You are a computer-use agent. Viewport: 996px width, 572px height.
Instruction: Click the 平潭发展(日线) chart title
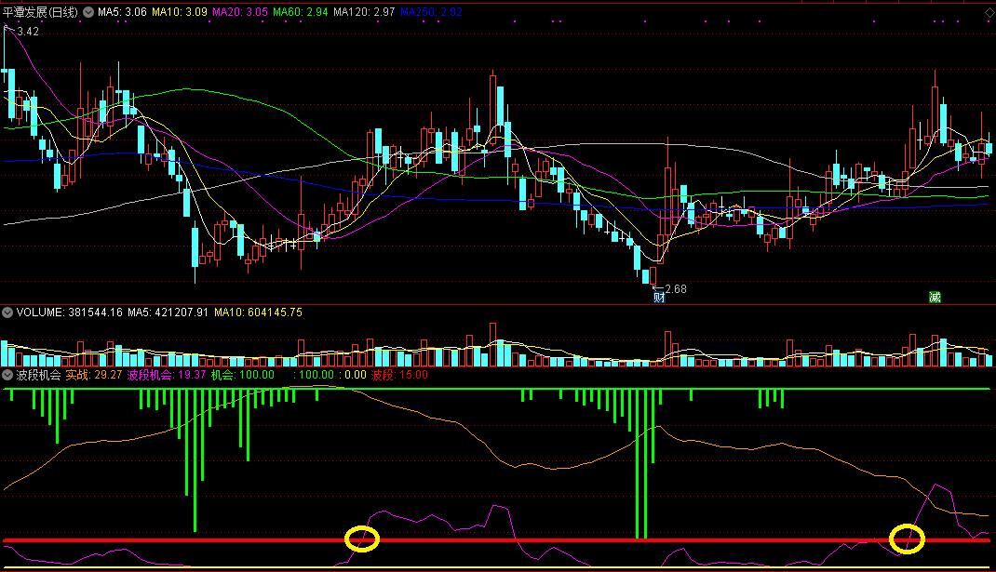(41, 12)
